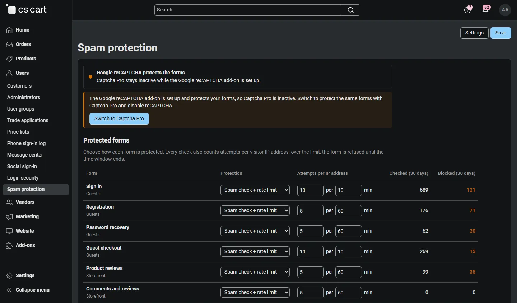Click the CS-Cart logo

click(x=26, y=10)
